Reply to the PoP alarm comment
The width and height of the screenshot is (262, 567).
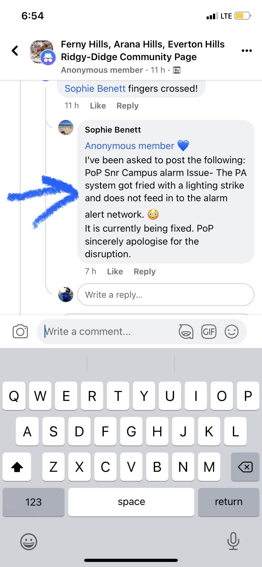click(x=145, y=271)
